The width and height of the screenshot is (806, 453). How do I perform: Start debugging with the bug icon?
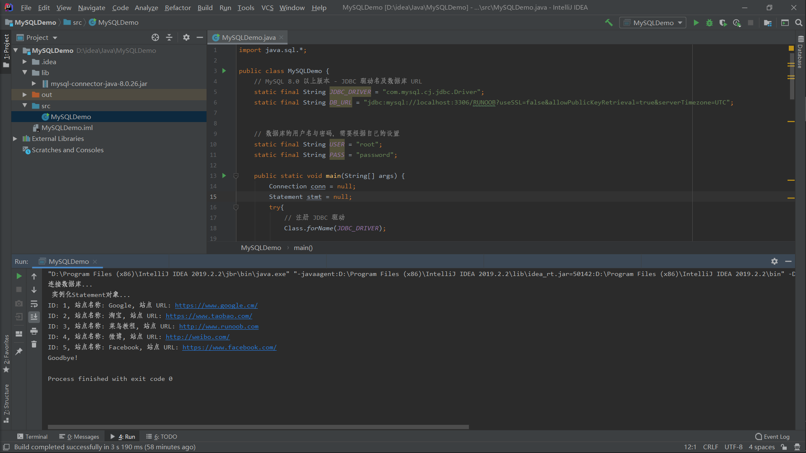(x=709, y=23)
